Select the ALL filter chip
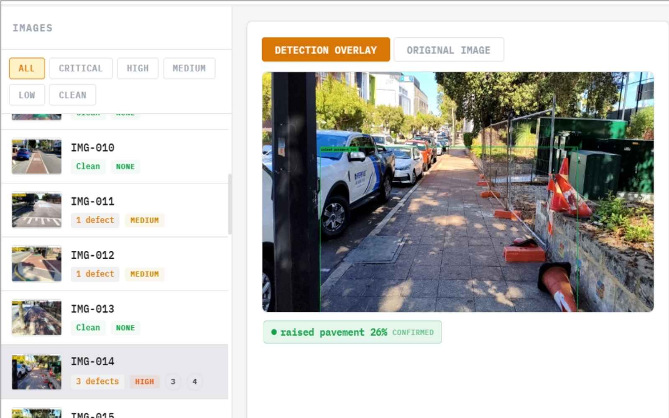Image resolution: width=669 pixels, height=418 pixels. [x=27, y=68]
